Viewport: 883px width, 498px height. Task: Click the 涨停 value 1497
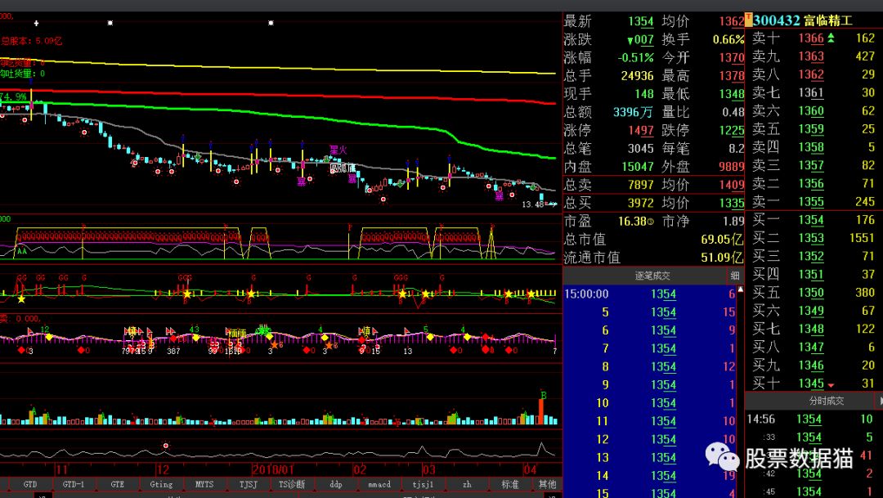pyautogui.click(x=641, y=131)
